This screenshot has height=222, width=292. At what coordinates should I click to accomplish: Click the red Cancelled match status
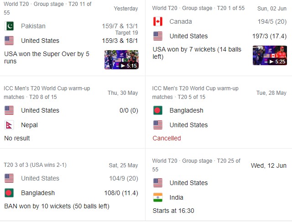167,138
